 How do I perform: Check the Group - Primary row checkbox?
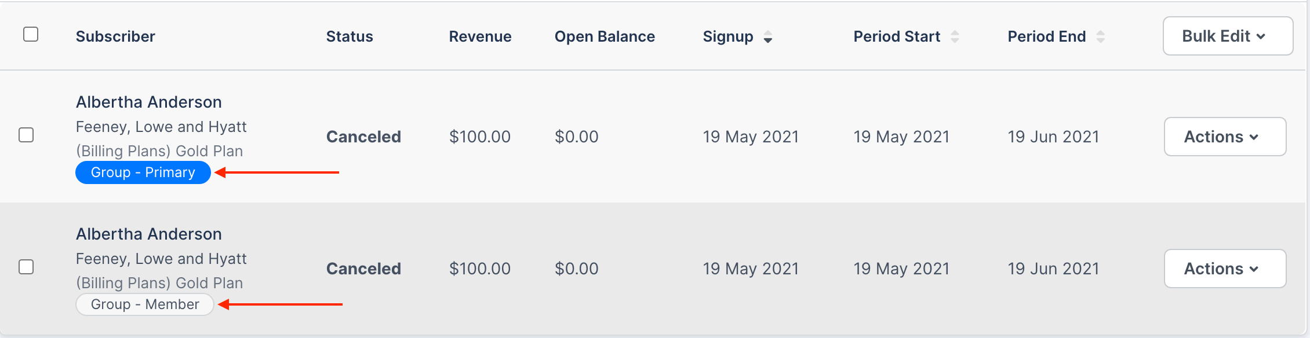[26, 135]
